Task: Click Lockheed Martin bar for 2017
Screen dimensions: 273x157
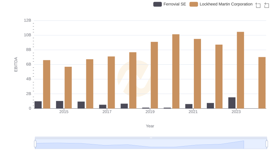Action: pyautogui.click(x=111, y=82)
